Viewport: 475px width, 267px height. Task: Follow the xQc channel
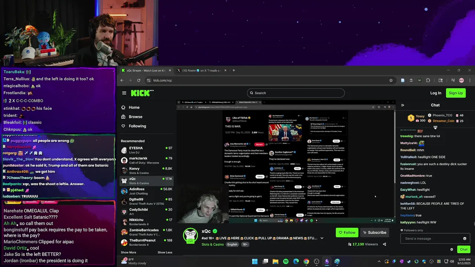(347, 233)
